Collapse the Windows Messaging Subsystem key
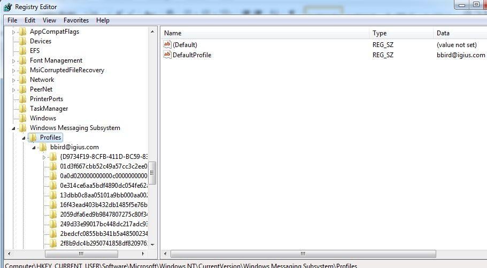 [x=13, y=128]
